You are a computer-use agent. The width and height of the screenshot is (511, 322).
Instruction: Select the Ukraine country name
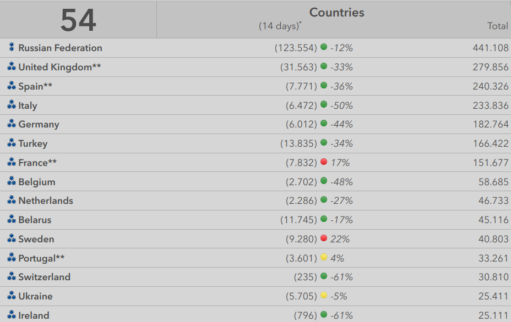point(35,296)
